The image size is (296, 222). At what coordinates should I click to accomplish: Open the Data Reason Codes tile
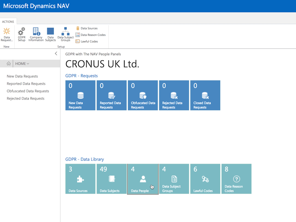[236, 179]
